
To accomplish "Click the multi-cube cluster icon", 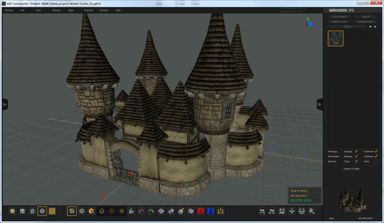I will [161, 211].
